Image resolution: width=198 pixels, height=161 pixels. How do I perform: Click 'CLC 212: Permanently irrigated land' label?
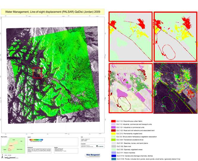[x=129, y=134]
